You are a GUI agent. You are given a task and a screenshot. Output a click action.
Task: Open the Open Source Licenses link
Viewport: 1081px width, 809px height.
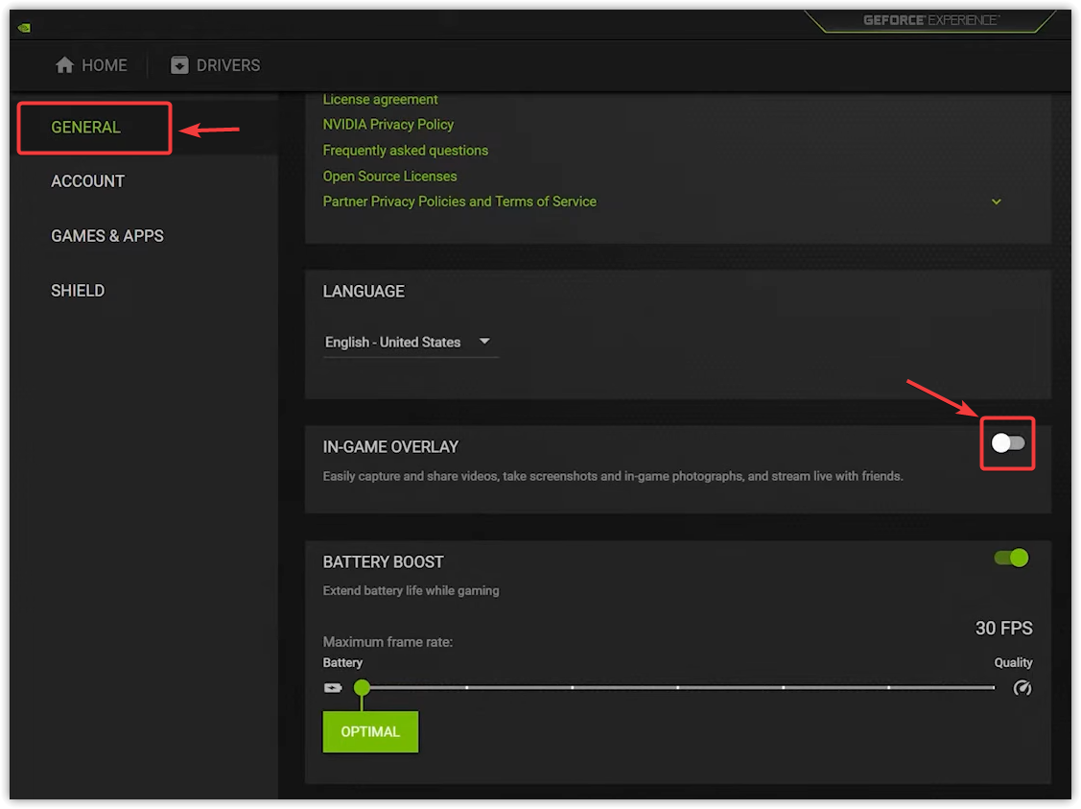coord(389,177)
